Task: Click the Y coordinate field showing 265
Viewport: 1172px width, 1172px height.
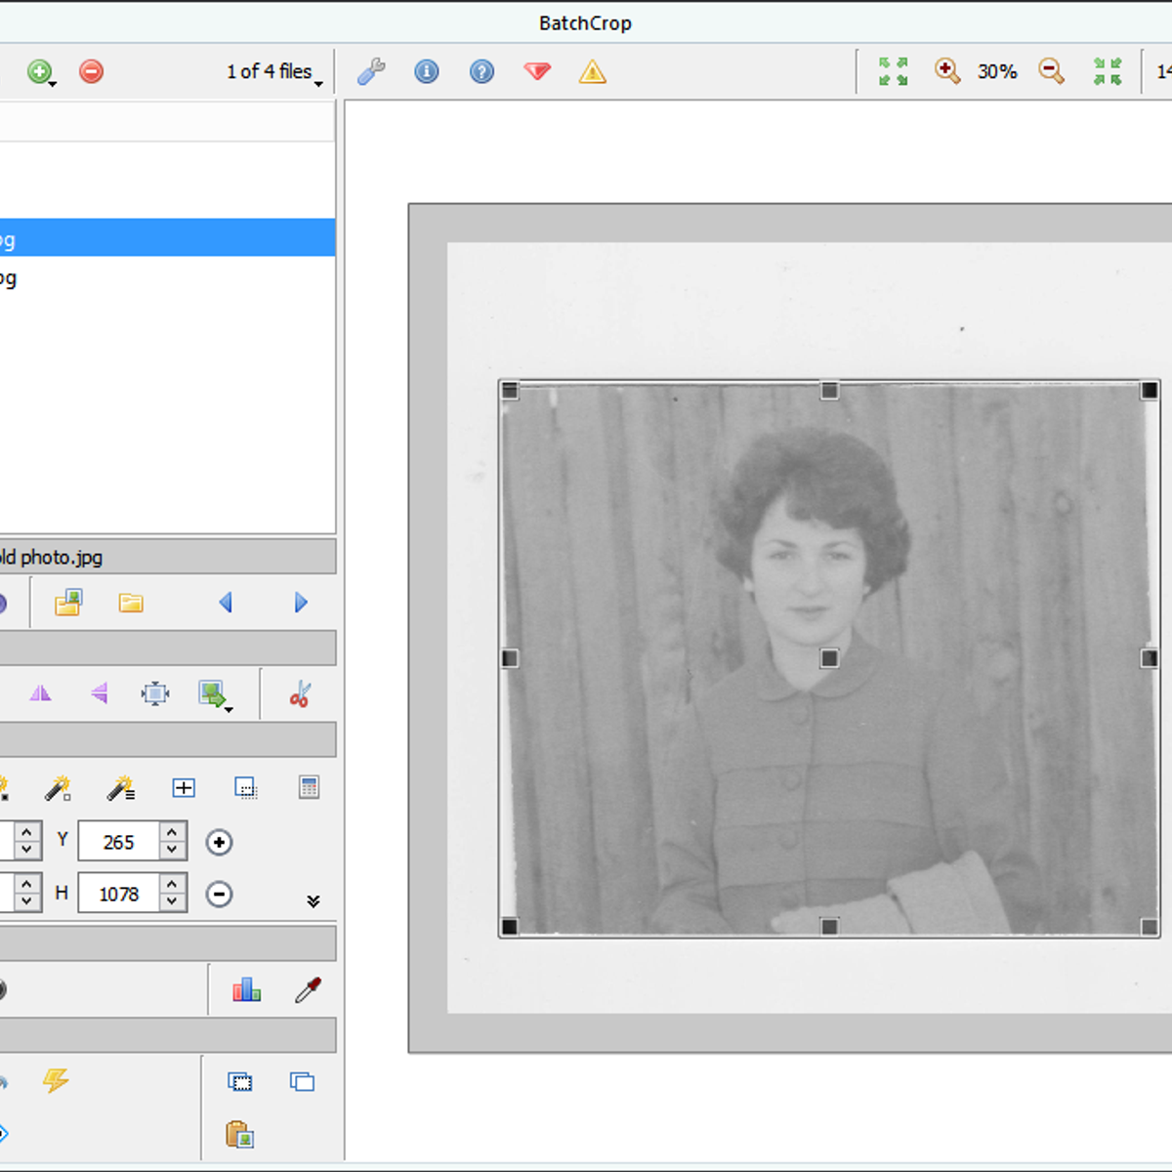Action: coord(118,842)
